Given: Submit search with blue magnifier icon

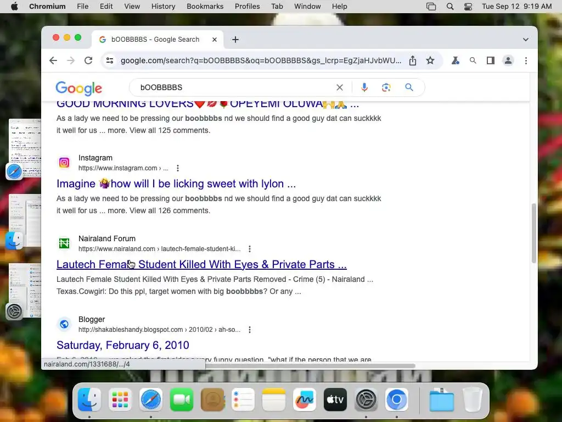Looking at the screenshot, I should tap(409, 87).
